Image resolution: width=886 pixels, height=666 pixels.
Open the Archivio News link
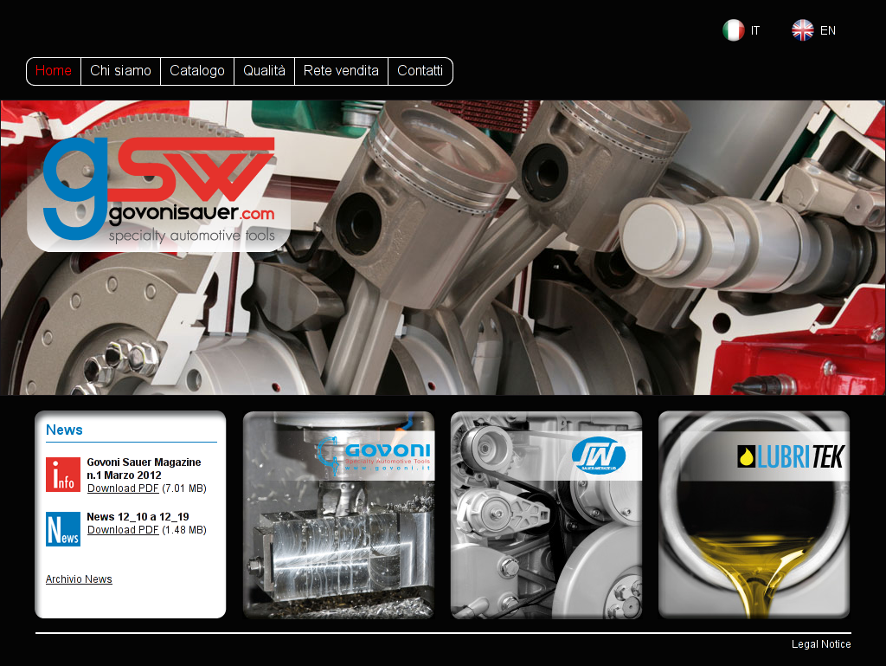click(79, 579)
